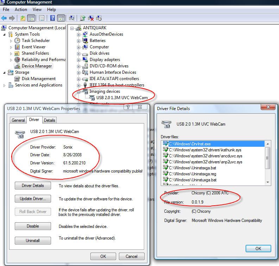Screen dimensions: 279x266
Task: Select USB 2.0 1.3M UVC WebCam device
Action: pyautogui.click(x=122, y=98)
